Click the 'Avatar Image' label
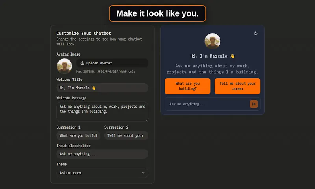The height and width of the screenshot is (189, 315). (x=68, y=54)
